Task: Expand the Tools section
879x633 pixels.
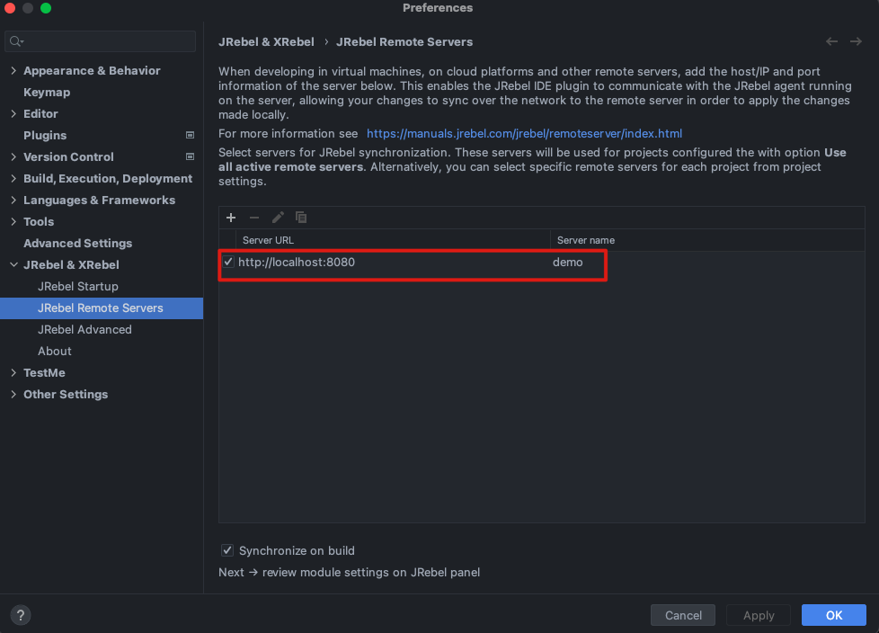Action: pyautogui.click(x=13, y=221)
